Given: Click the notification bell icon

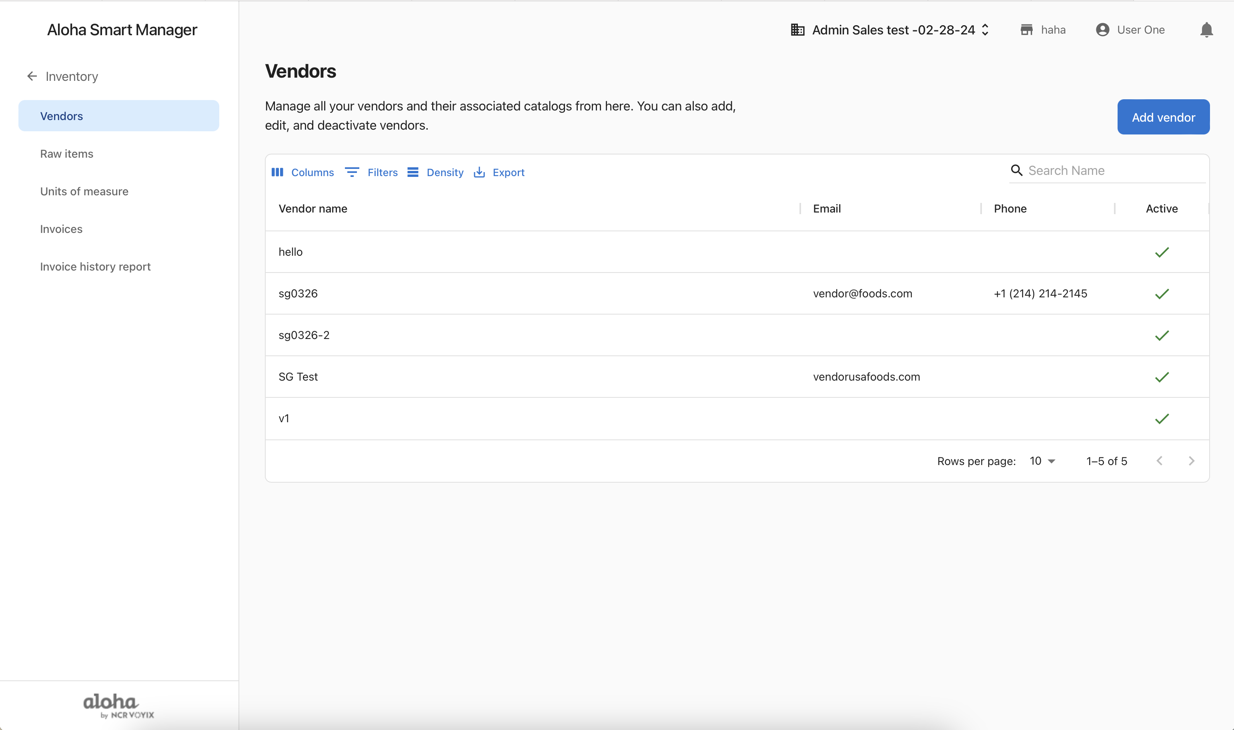Looking at the screenshot, I should pyautogui.click(x=1206, y=30).
